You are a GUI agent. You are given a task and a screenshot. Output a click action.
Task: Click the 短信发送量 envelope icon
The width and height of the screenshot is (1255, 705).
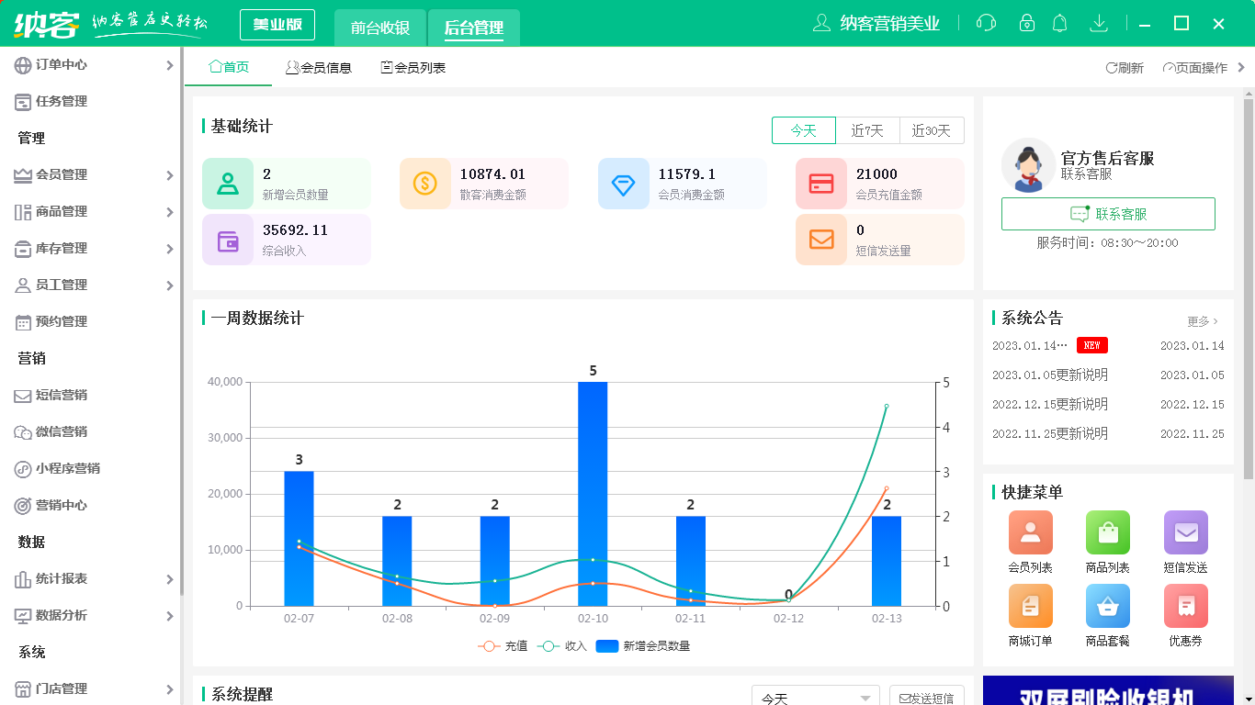pos(821,241)
